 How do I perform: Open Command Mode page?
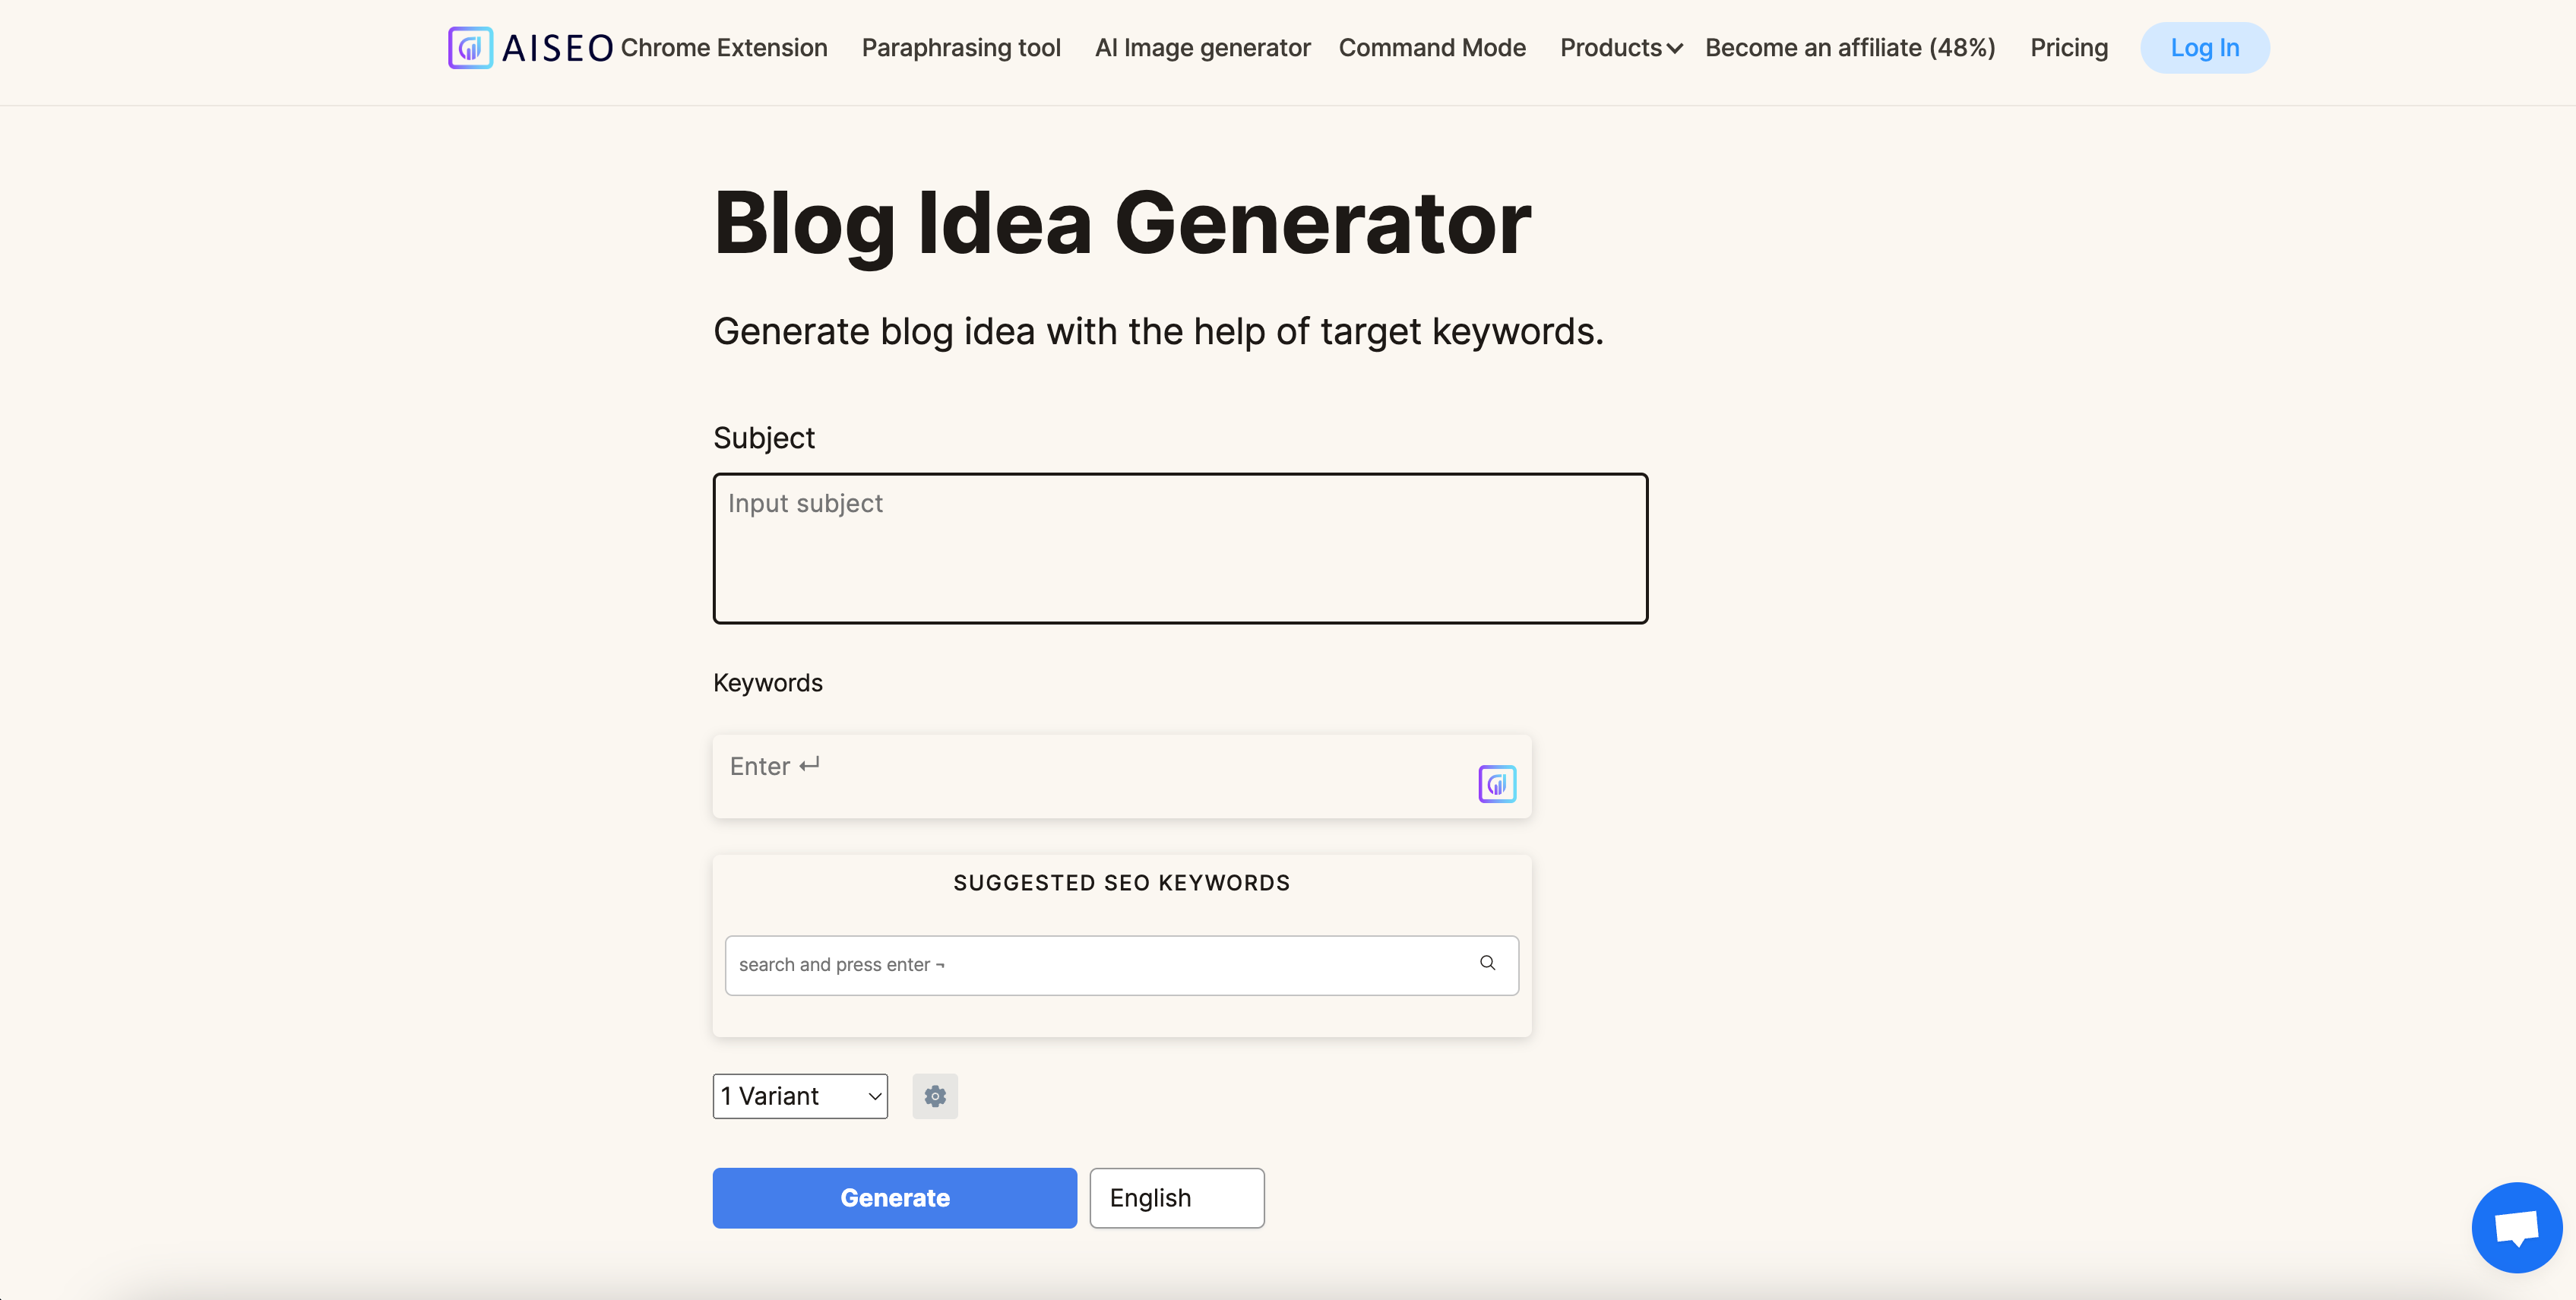1432,47
